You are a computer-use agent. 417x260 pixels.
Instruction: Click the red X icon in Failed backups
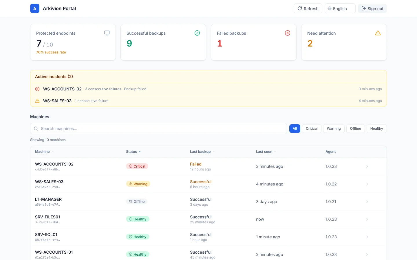click(x=288, y=33)
